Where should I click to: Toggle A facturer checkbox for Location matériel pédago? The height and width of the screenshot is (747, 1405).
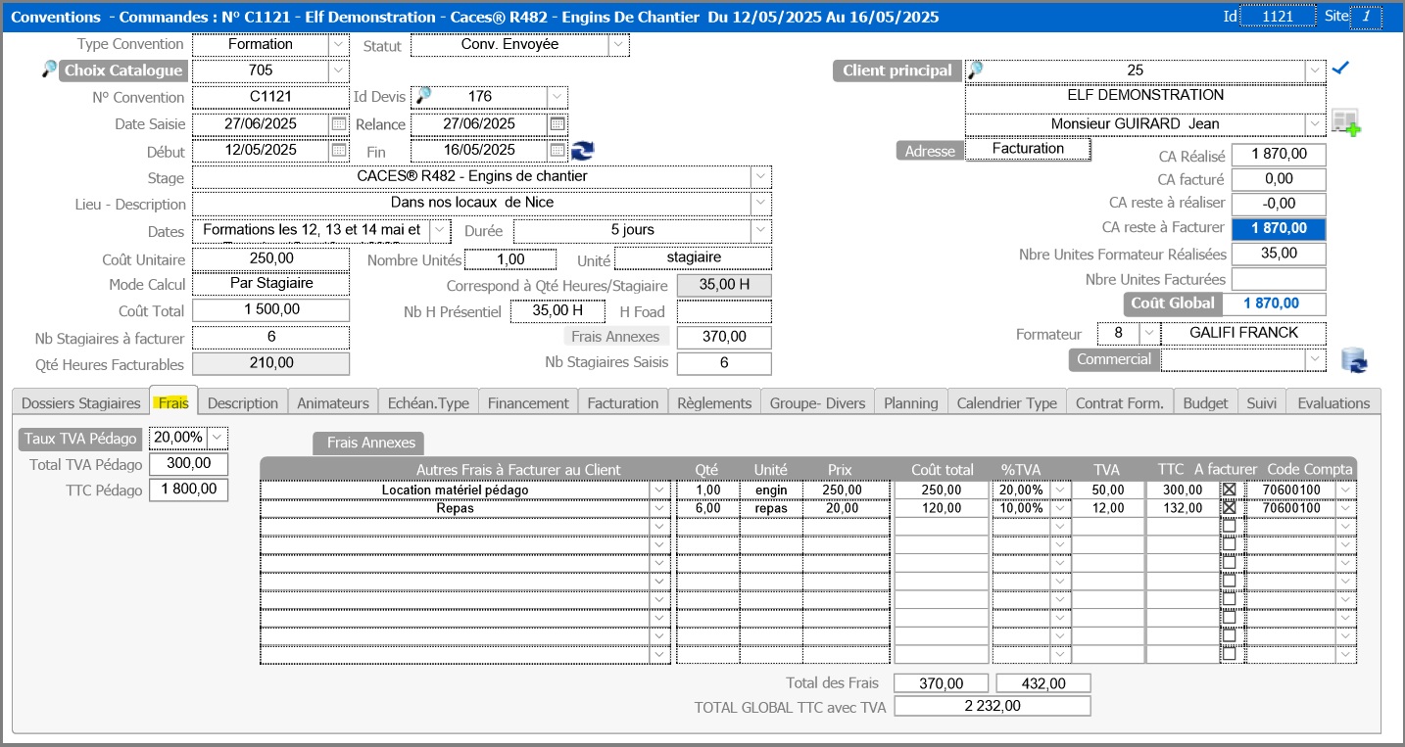pyautogui.click(x=1229, y=490)
